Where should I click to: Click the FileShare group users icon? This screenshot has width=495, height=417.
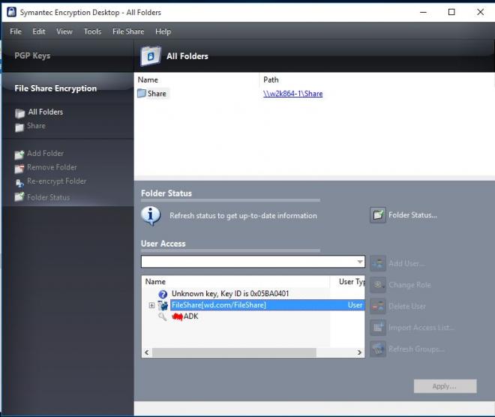163,305
